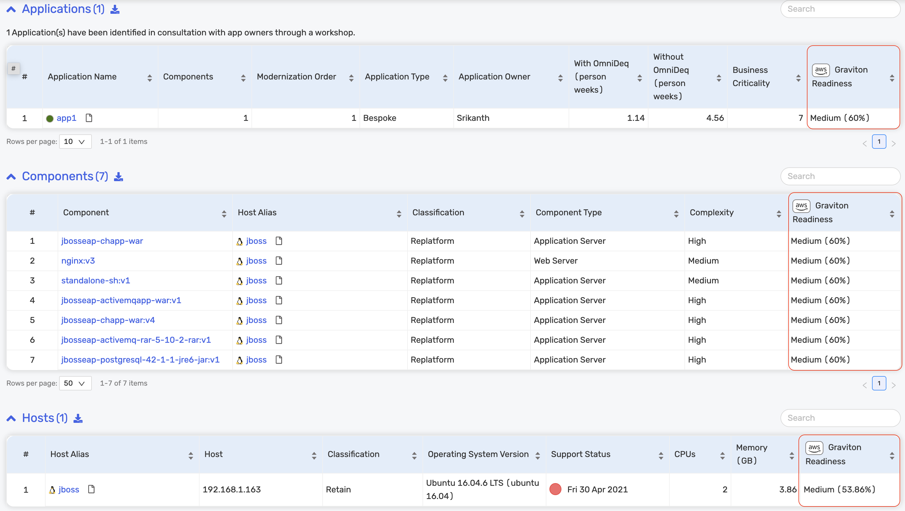Click the red support status indicator

[555, 489]
